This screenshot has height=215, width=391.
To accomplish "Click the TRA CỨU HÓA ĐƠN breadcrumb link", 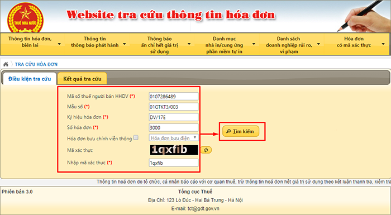I will (36, 64).
